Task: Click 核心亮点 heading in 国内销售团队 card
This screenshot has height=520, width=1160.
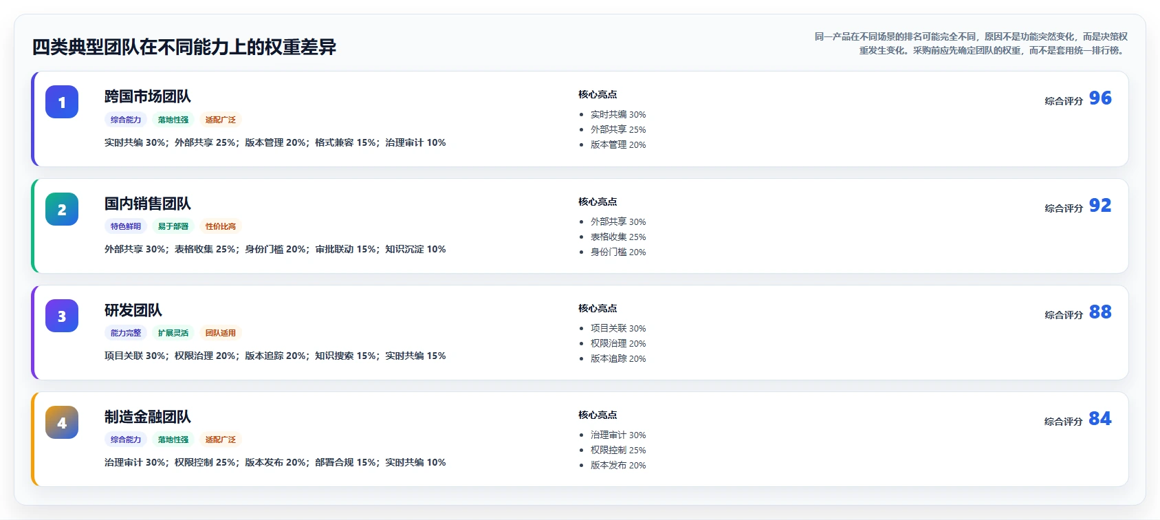Action: click(x=598, y=202)
